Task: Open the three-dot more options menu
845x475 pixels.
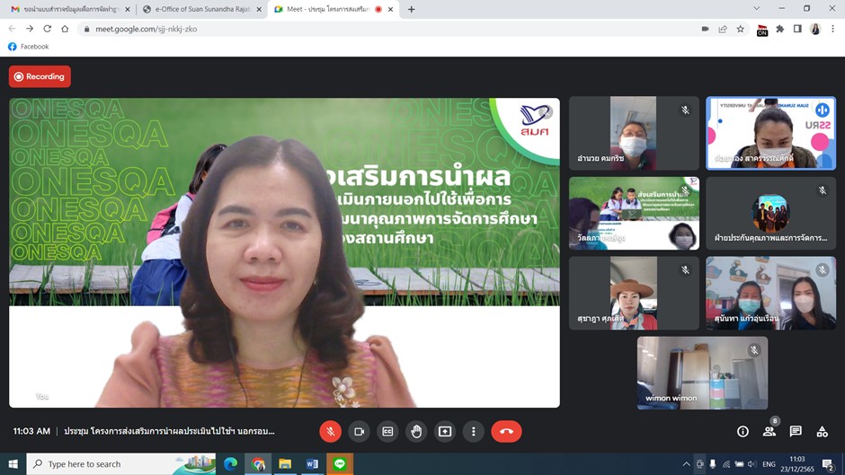Action: coord(474,431)
